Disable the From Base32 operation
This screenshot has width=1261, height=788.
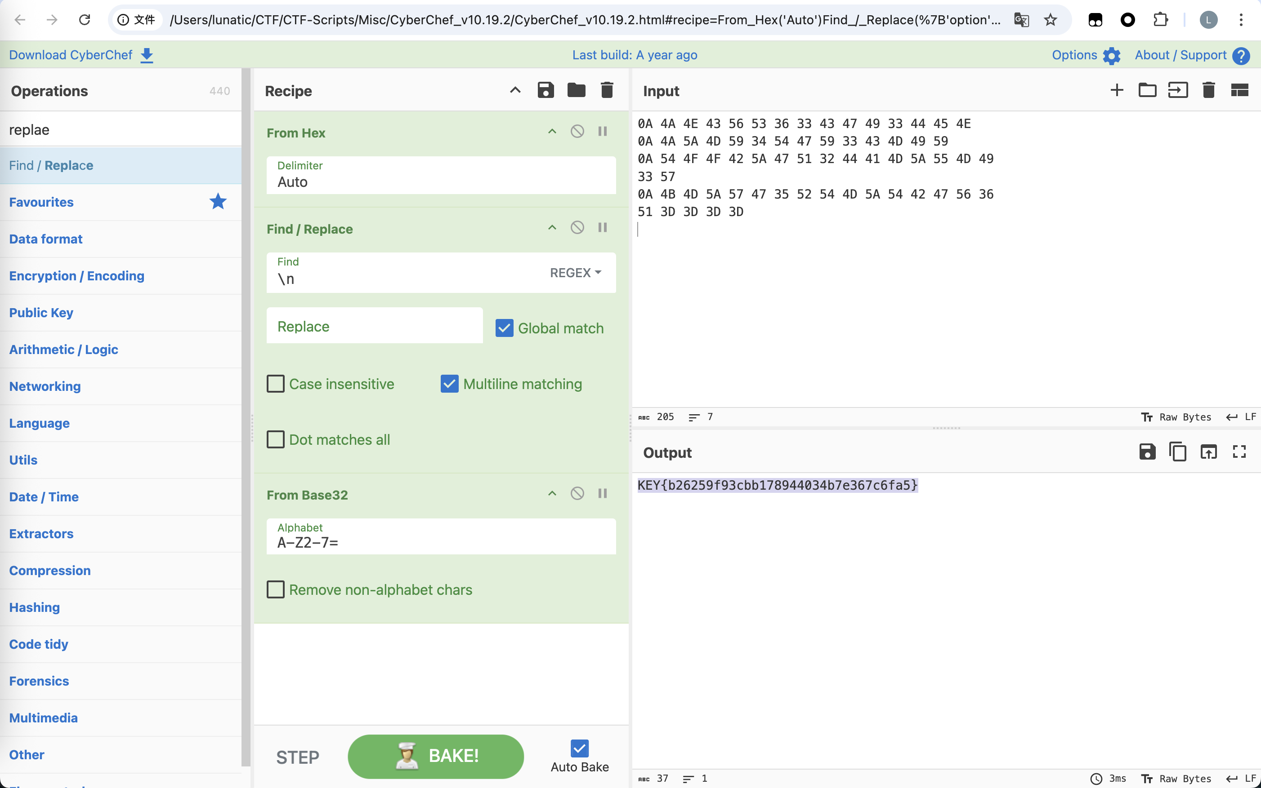[x=577, y=494]
